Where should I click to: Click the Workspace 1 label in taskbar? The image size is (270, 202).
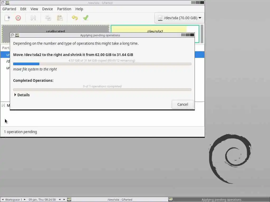14,200
